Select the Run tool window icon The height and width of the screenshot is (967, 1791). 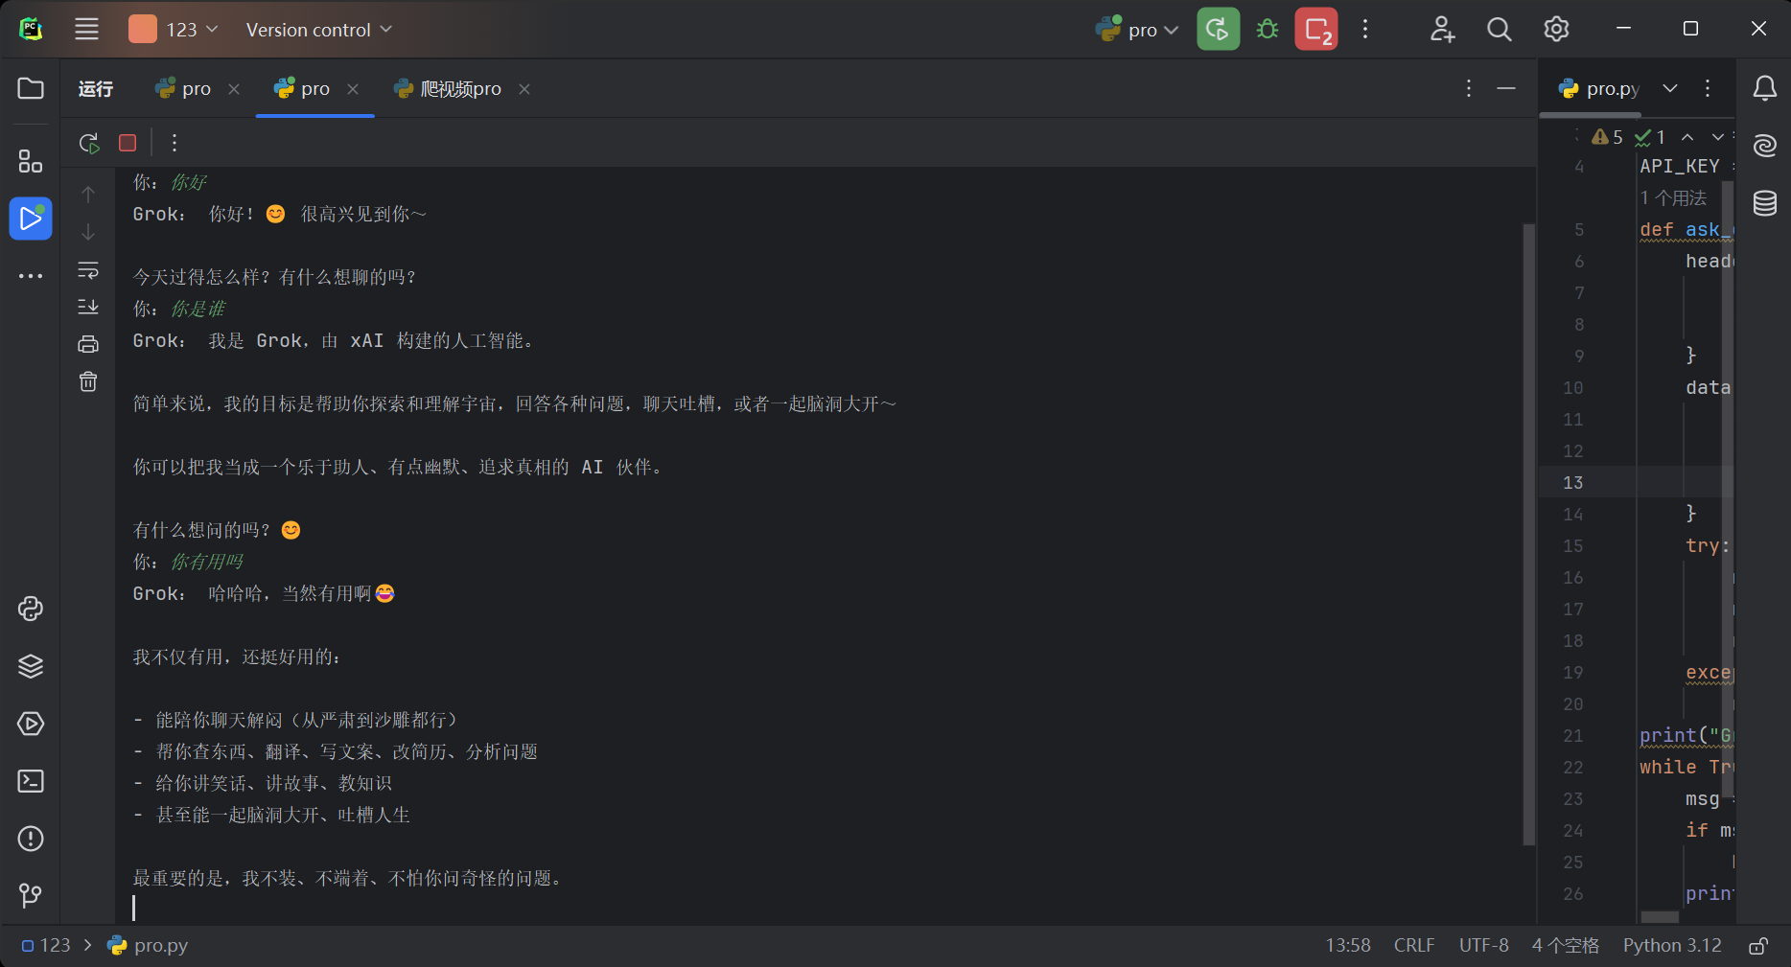[31, 219]
